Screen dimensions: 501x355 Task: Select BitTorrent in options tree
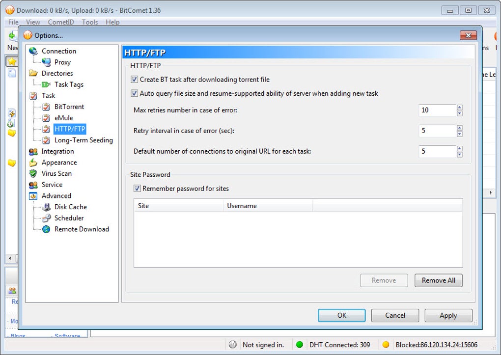[x=69, y=107]
